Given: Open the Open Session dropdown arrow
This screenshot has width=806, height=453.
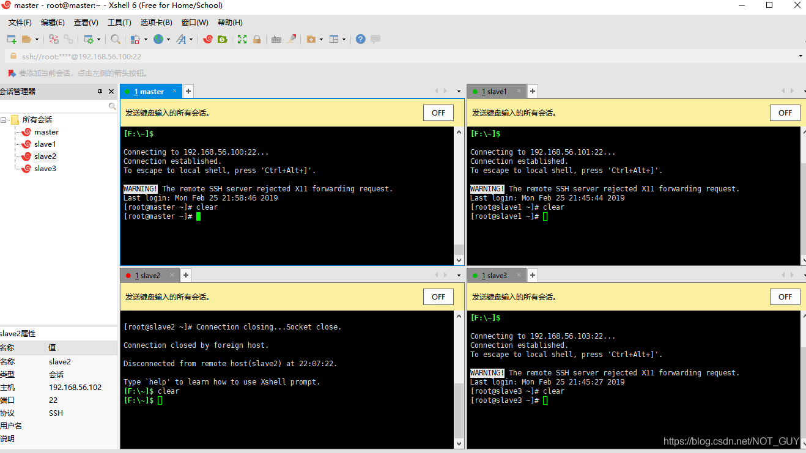Looking at the screenshot, I should pos(37,40).
